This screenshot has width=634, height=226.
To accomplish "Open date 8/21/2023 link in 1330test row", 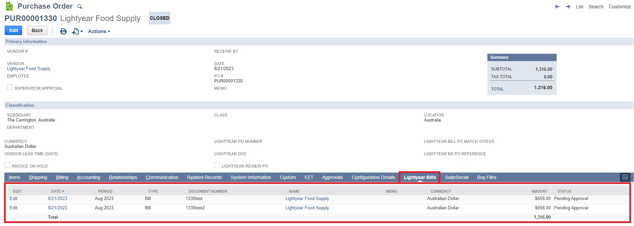I will click(x=58, y=198).
